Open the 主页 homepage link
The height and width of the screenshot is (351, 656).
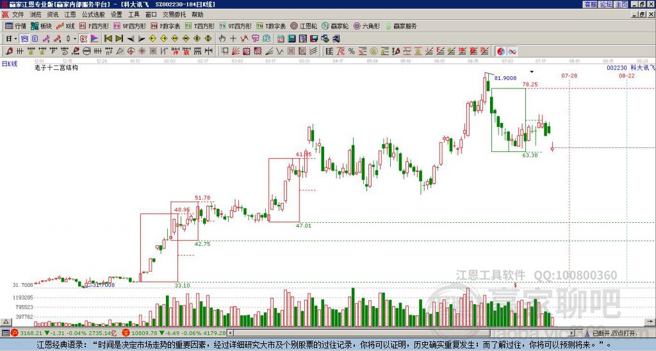click(x=621, y=4)
